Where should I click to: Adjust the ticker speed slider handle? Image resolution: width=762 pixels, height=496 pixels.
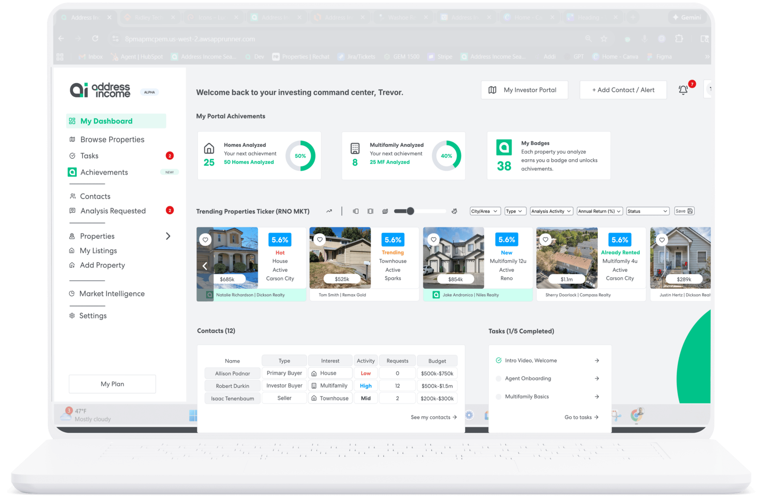coord(410,211)
